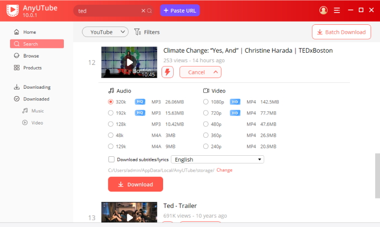The height and width of the screenshot is (227, 380).
Task: Click the magnifier search icon in search box
Action: pos(149,11)
